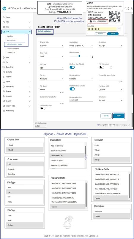This screenshot has height=239, width=134.
Task: Open the File Name Suffix dropdown
Action: pos(110,90)
